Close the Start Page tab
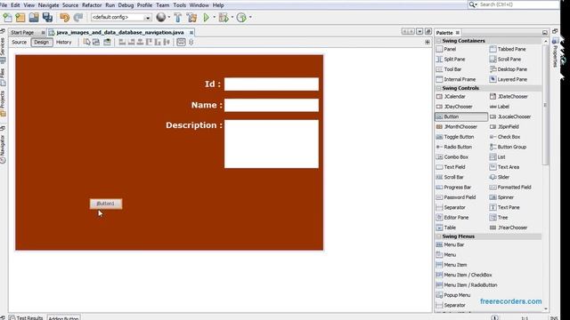 pyautogui.click(x=43, y=33)
